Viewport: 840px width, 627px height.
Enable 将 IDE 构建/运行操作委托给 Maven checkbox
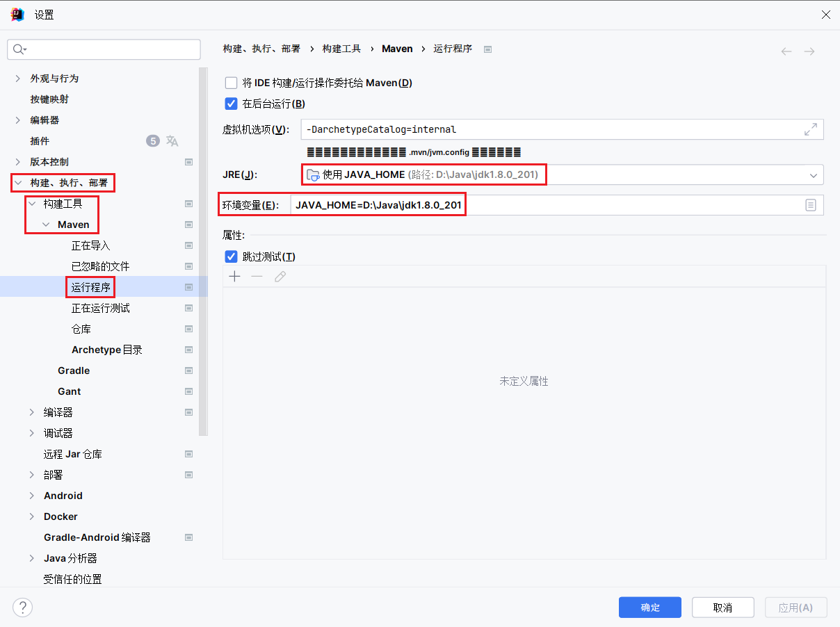pos(232,83)
